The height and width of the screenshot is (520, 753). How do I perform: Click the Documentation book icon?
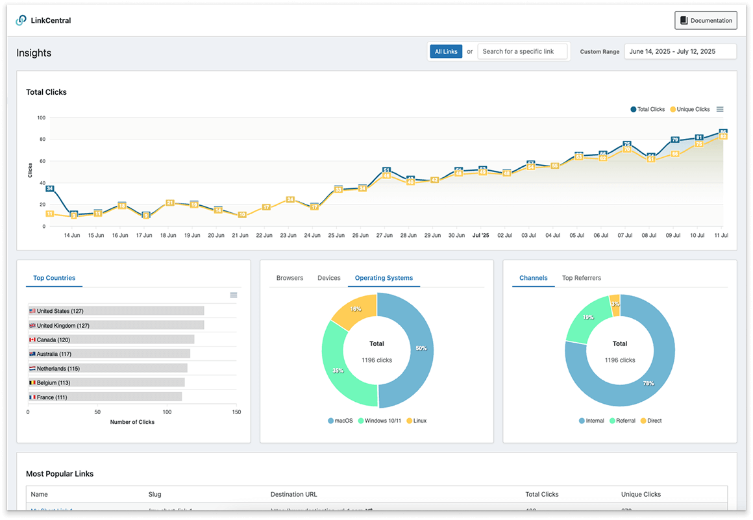pyautogui.click(x=683, y=20)
